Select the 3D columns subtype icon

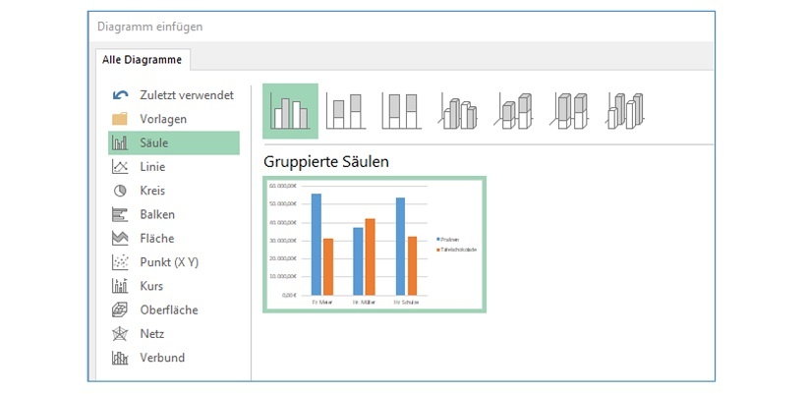pos(627,111)
